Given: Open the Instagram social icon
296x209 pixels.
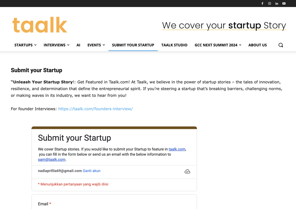Looking at the screenshot, I should 270,3.
